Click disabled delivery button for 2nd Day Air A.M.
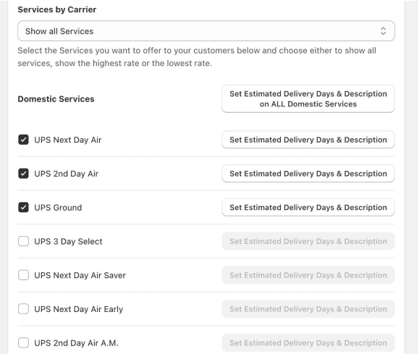This screenshot has height=354, width=419. (308, 342)
